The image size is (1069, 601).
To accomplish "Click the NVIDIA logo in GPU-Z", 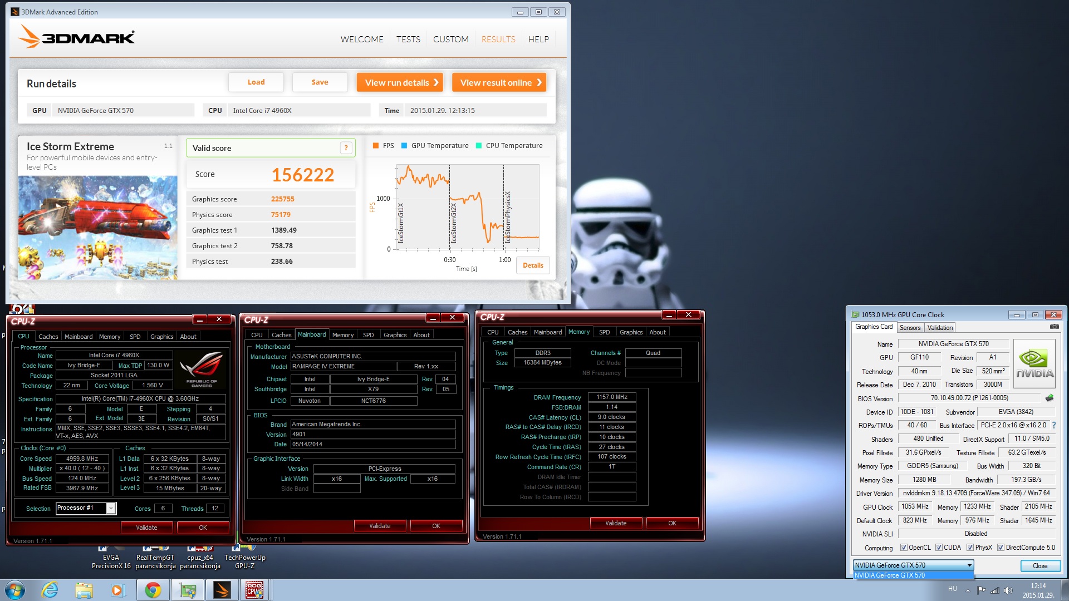I will pos(1034,363).
